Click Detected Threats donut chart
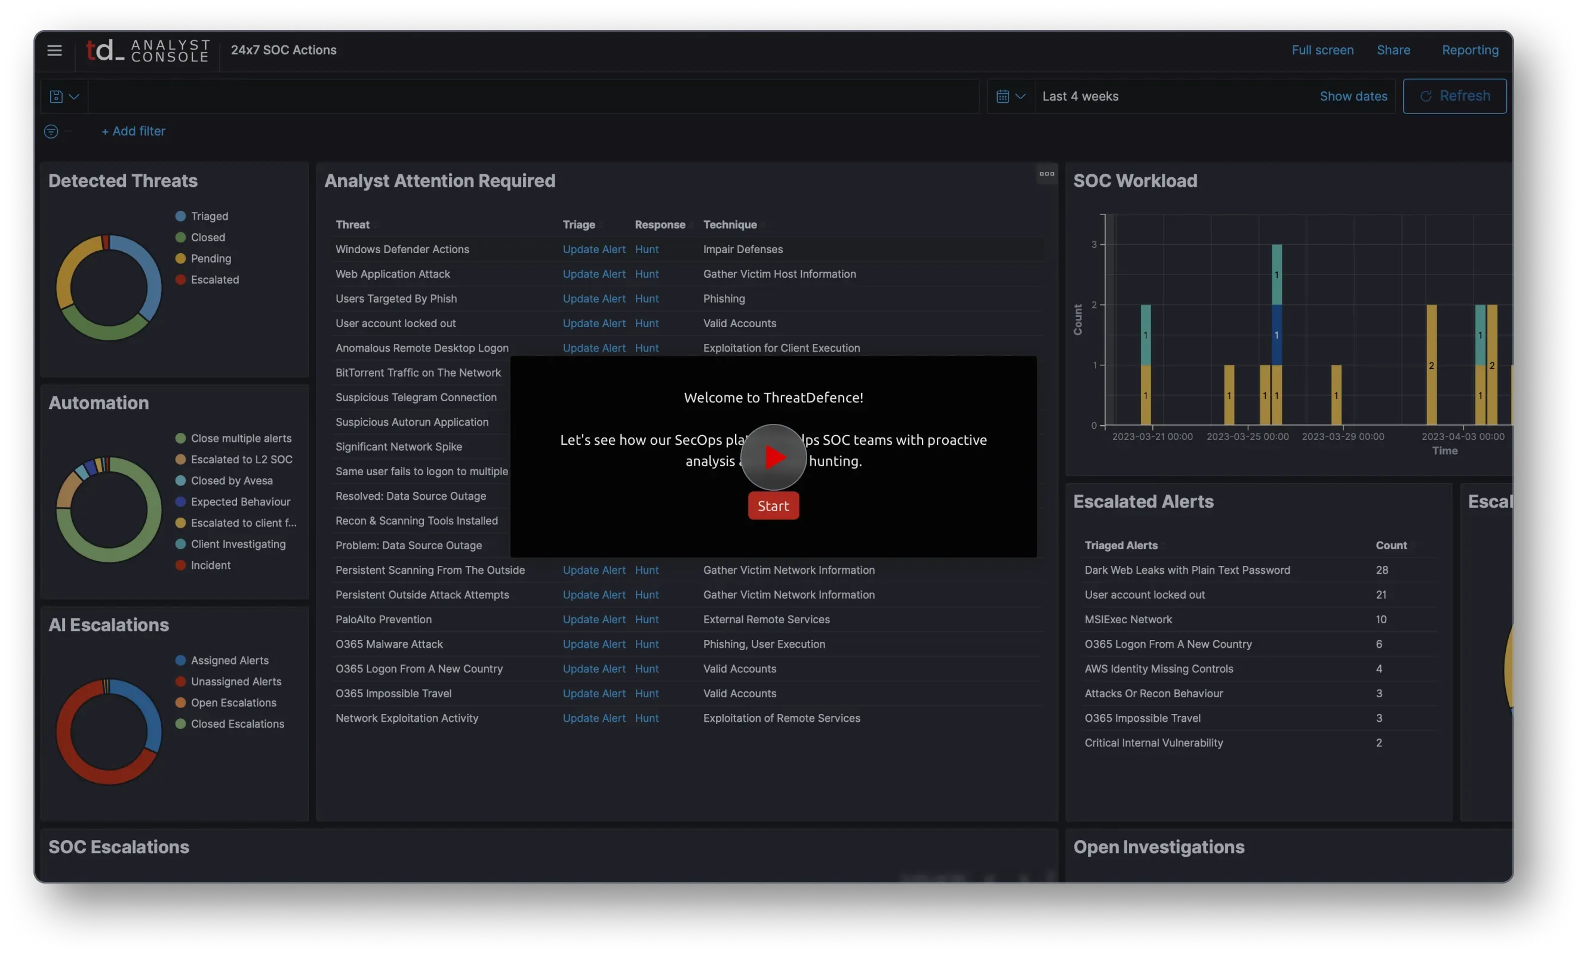Image resolution: width=1581 pixels, height=954 pixels. tap(109, 287)
